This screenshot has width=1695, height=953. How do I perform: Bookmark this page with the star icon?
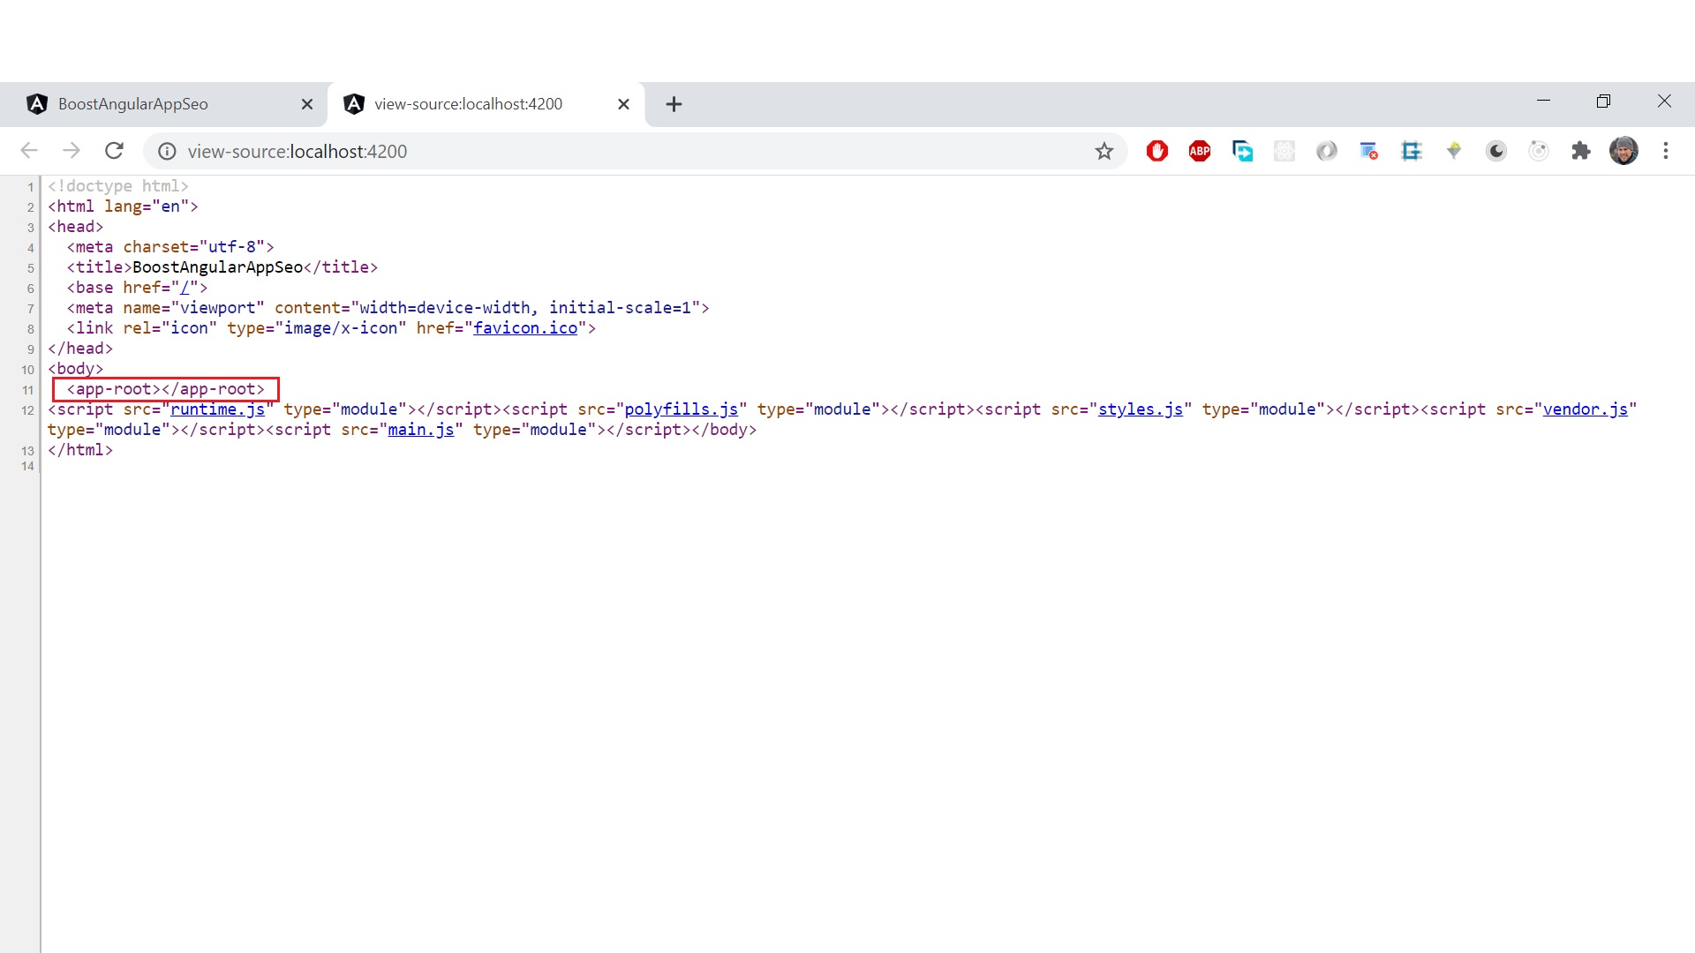(1104, 151)
